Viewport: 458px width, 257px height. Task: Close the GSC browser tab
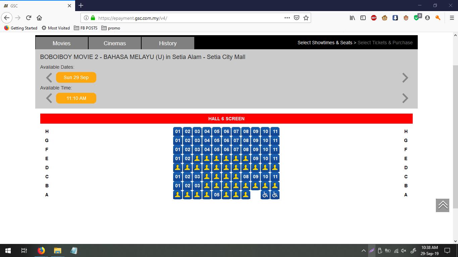coord(69,6)
